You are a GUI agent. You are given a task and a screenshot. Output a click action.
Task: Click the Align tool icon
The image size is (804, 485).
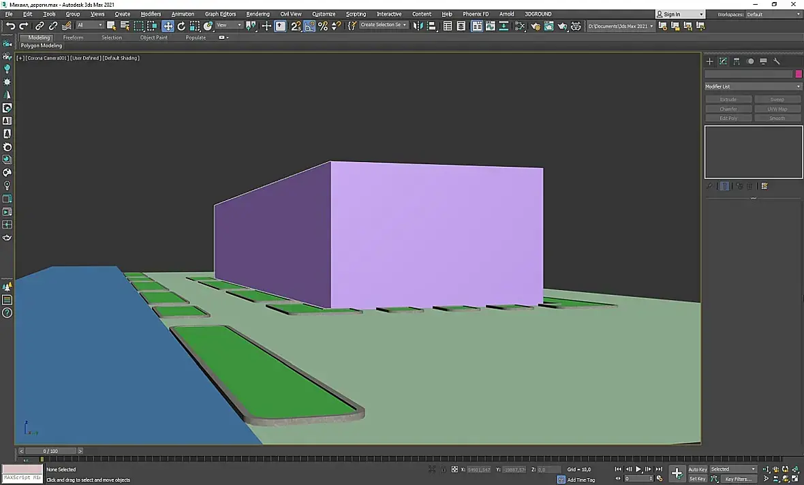coord(432,26)
